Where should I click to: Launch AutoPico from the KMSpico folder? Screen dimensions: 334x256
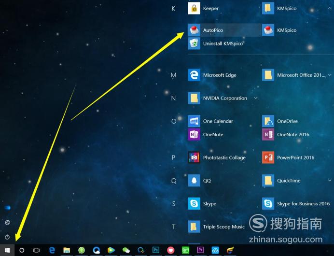coord(224,30)
